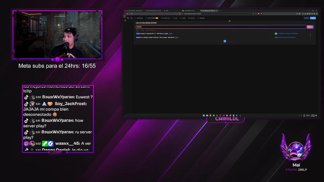Click the 'List of AI Voice Models' heading
Viewport: 324px width, 182px height.
(146, 23)
